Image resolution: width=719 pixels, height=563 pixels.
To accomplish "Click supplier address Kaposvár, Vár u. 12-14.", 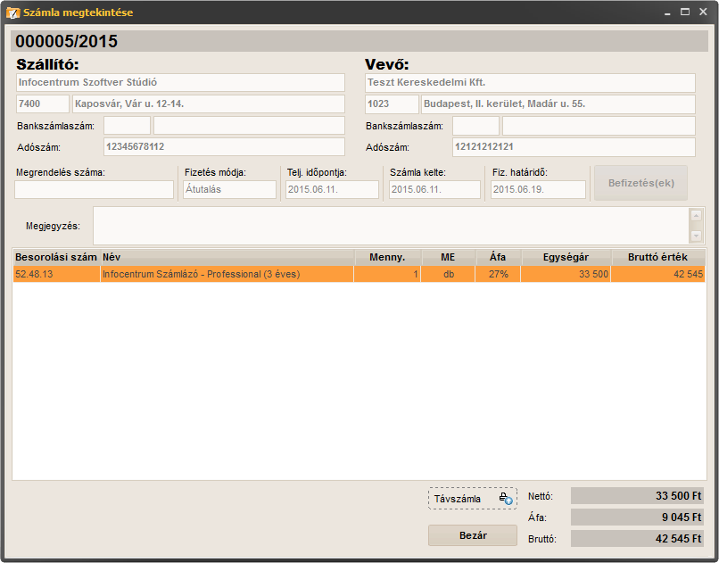I will point(209,103).
